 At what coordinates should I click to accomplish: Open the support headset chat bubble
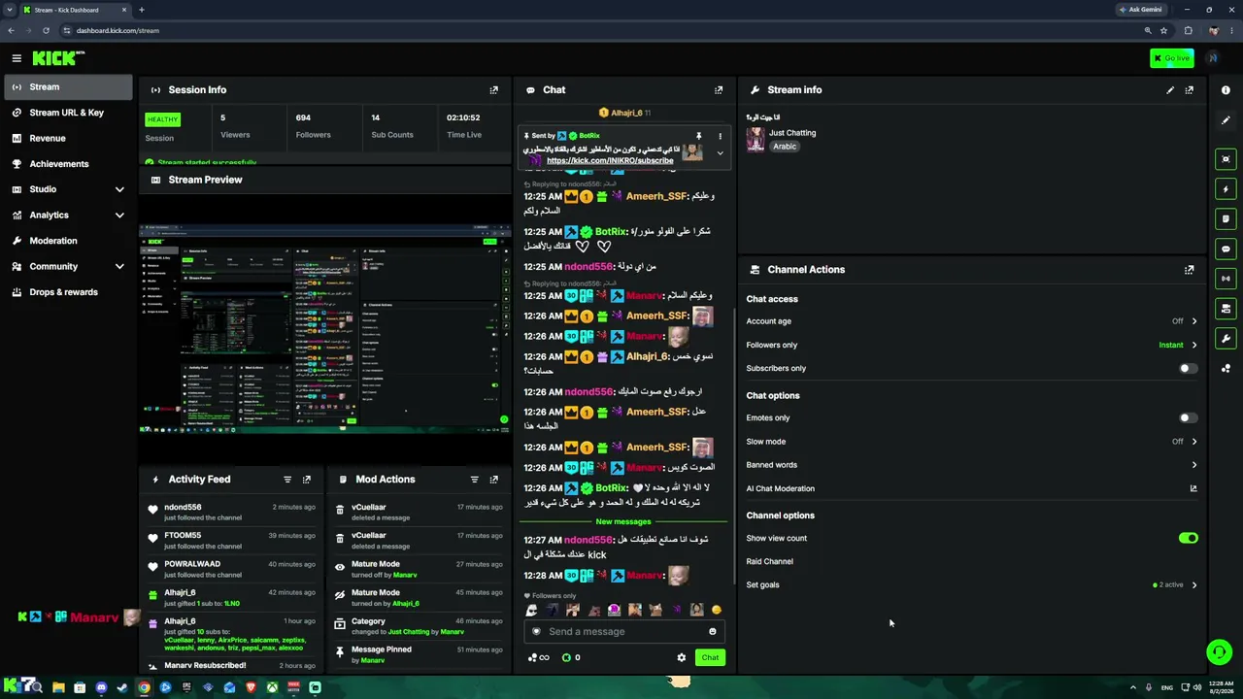pyautogui.click(x=1219, y=652)
